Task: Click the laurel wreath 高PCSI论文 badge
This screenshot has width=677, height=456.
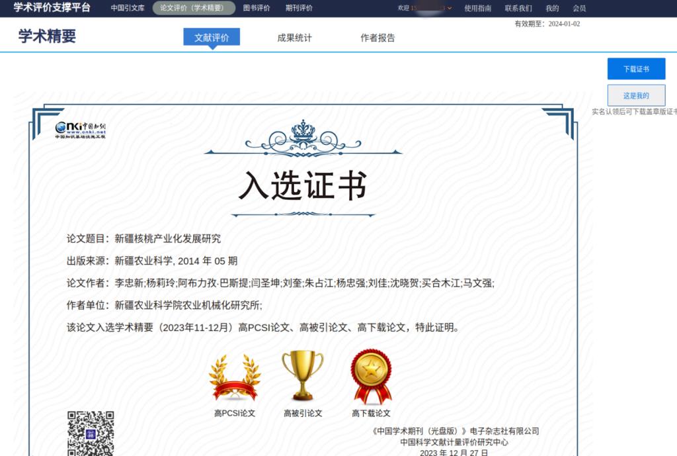Action: tap(235, 378)
